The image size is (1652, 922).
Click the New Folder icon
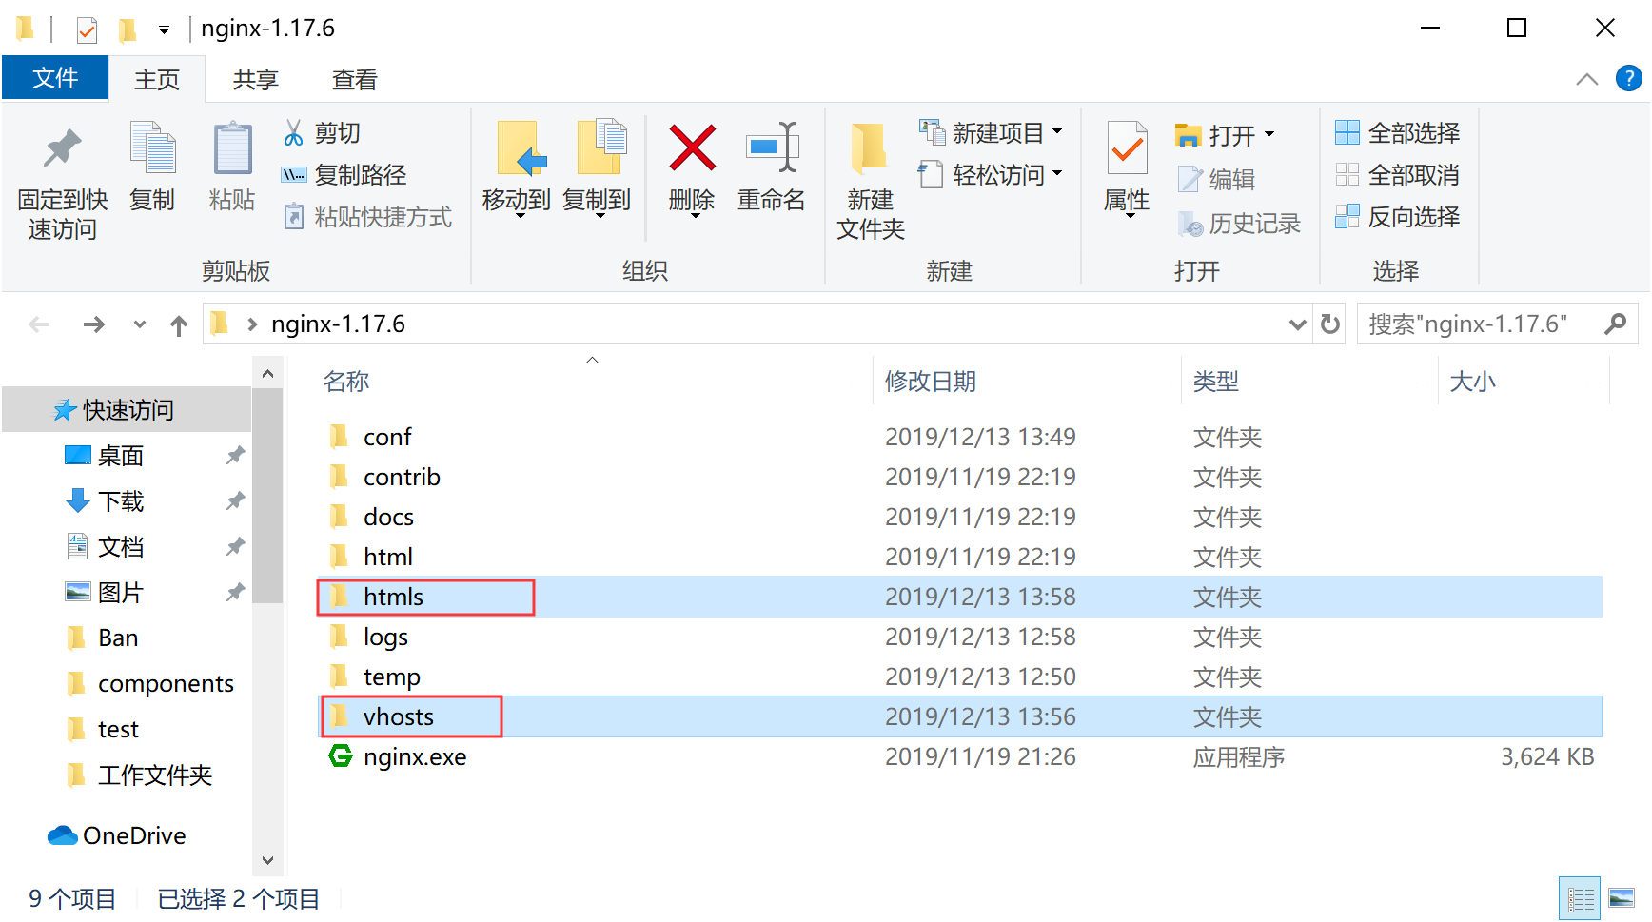(870, 149)
